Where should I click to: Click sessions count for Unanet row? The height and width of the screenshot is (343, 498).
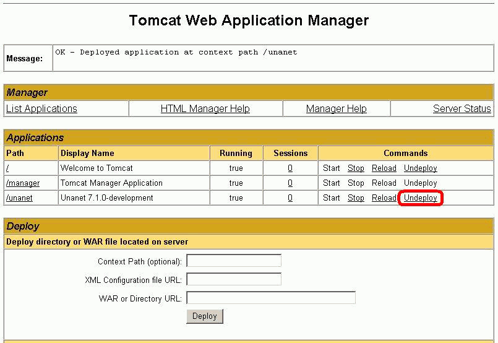[290, 198]
